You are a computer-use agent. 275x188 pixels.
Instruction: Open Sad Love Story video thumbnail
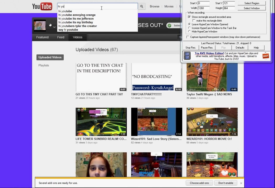pyautogui.click(x=157, y=122)
